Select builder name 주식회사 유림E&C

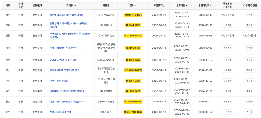point(106,60)
